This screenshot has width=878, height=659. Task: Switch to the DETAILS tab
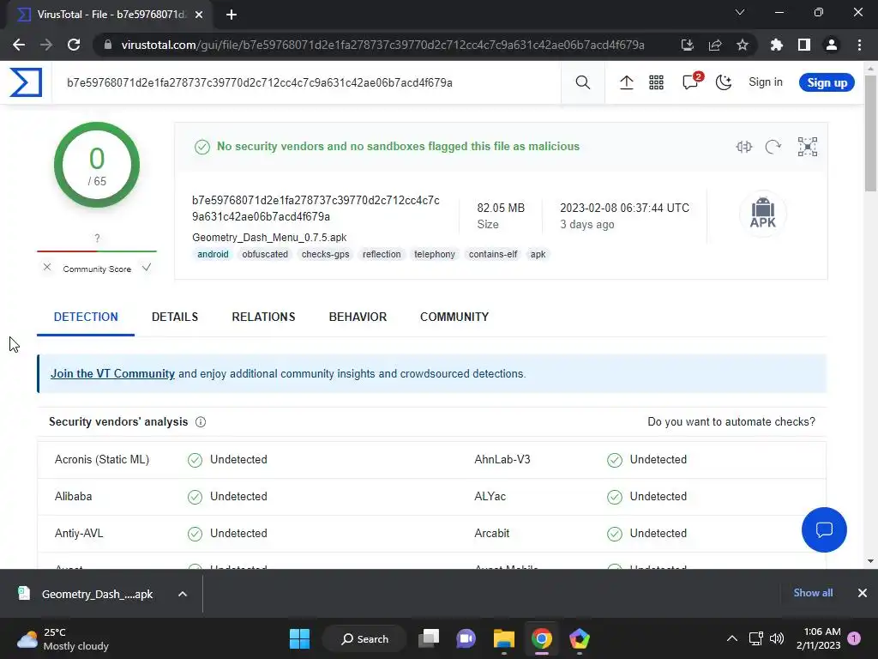[x=175, y=317]
